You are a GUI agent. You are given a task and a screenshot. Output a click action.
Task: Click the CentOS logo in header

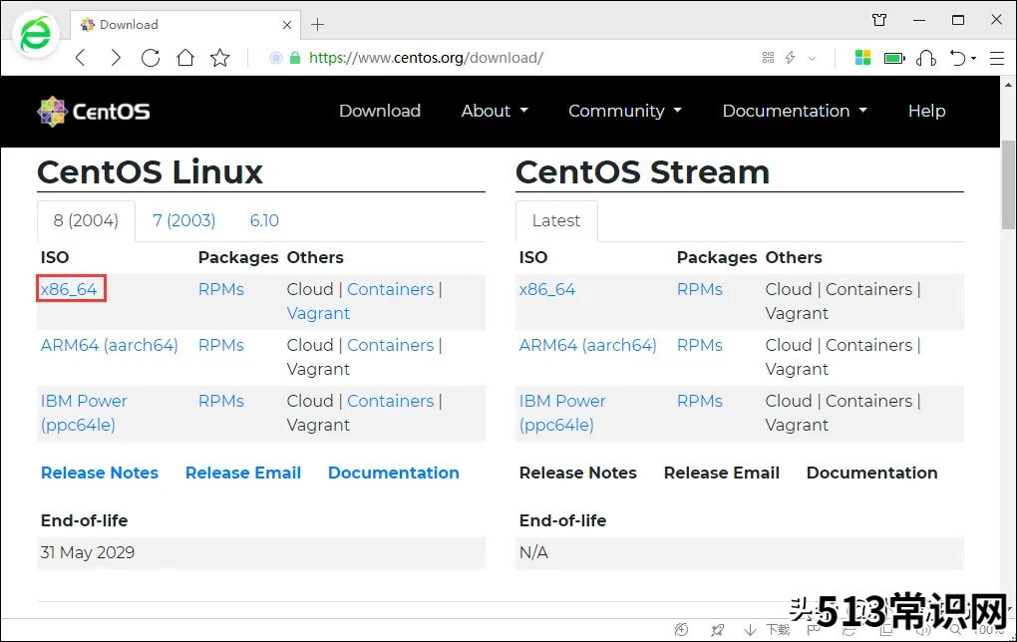pos(94,112)
